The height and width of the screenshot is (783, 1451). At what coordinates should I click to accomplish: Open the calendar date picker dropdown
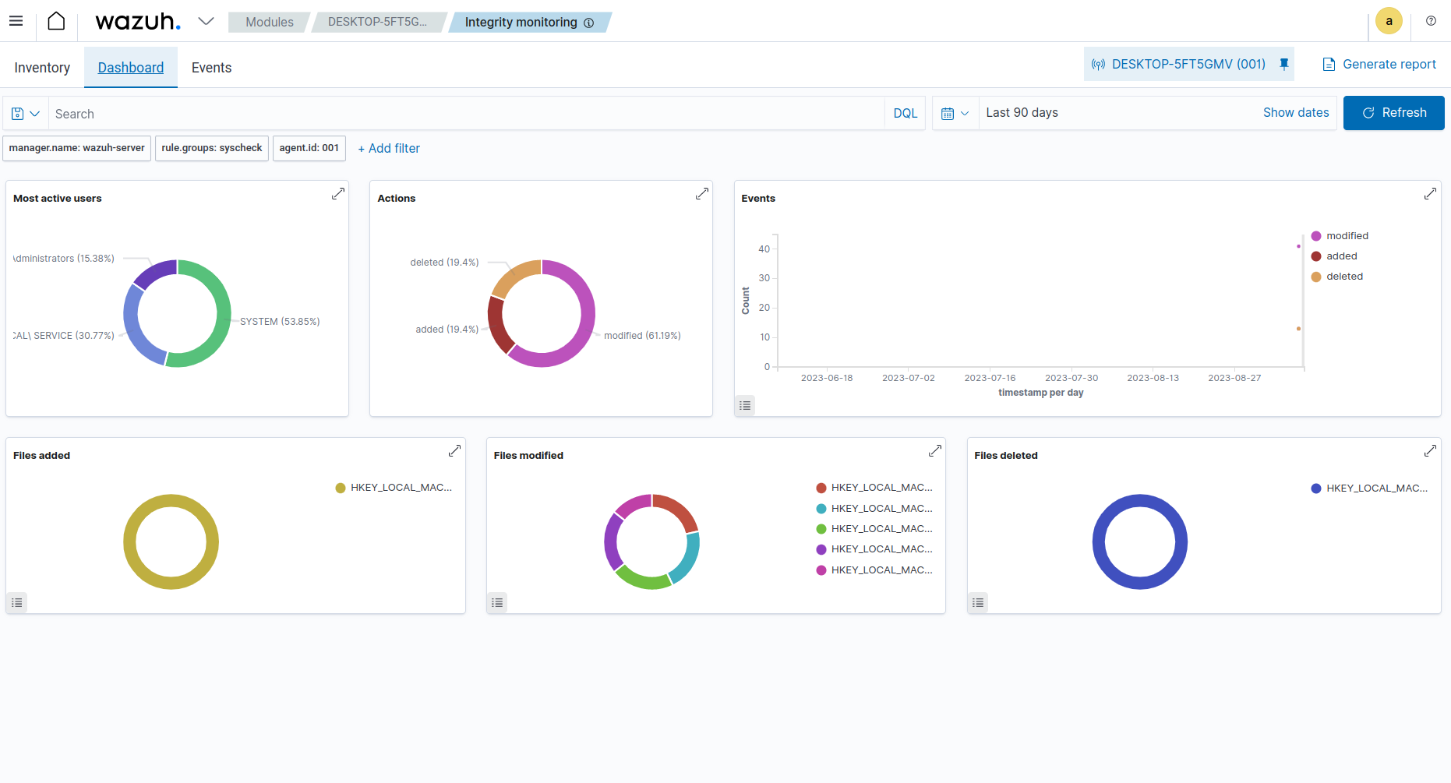[x=955, y=113]
